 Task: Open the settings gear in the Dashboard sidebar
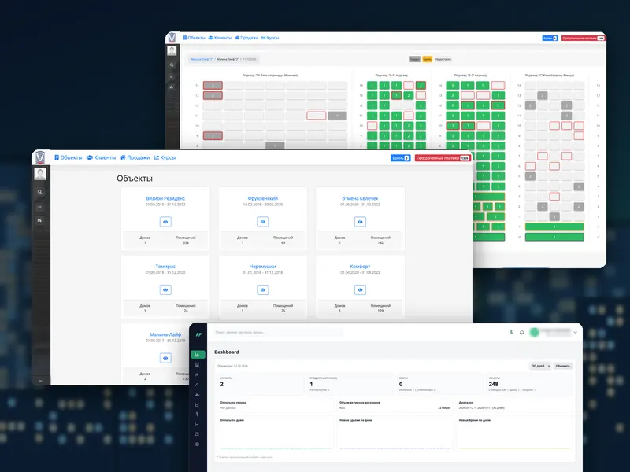[x=198, y=444]
